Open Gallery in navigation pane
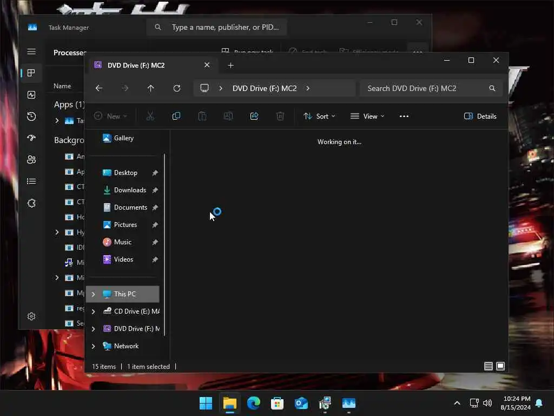 click(123, 138)
